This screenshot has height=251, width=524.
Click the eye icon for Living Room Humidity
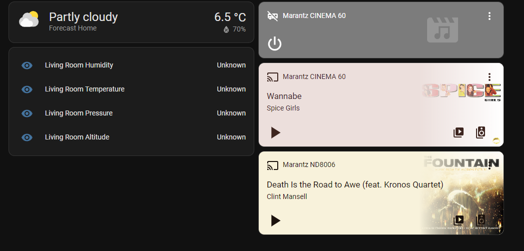(x=27, y=65)
